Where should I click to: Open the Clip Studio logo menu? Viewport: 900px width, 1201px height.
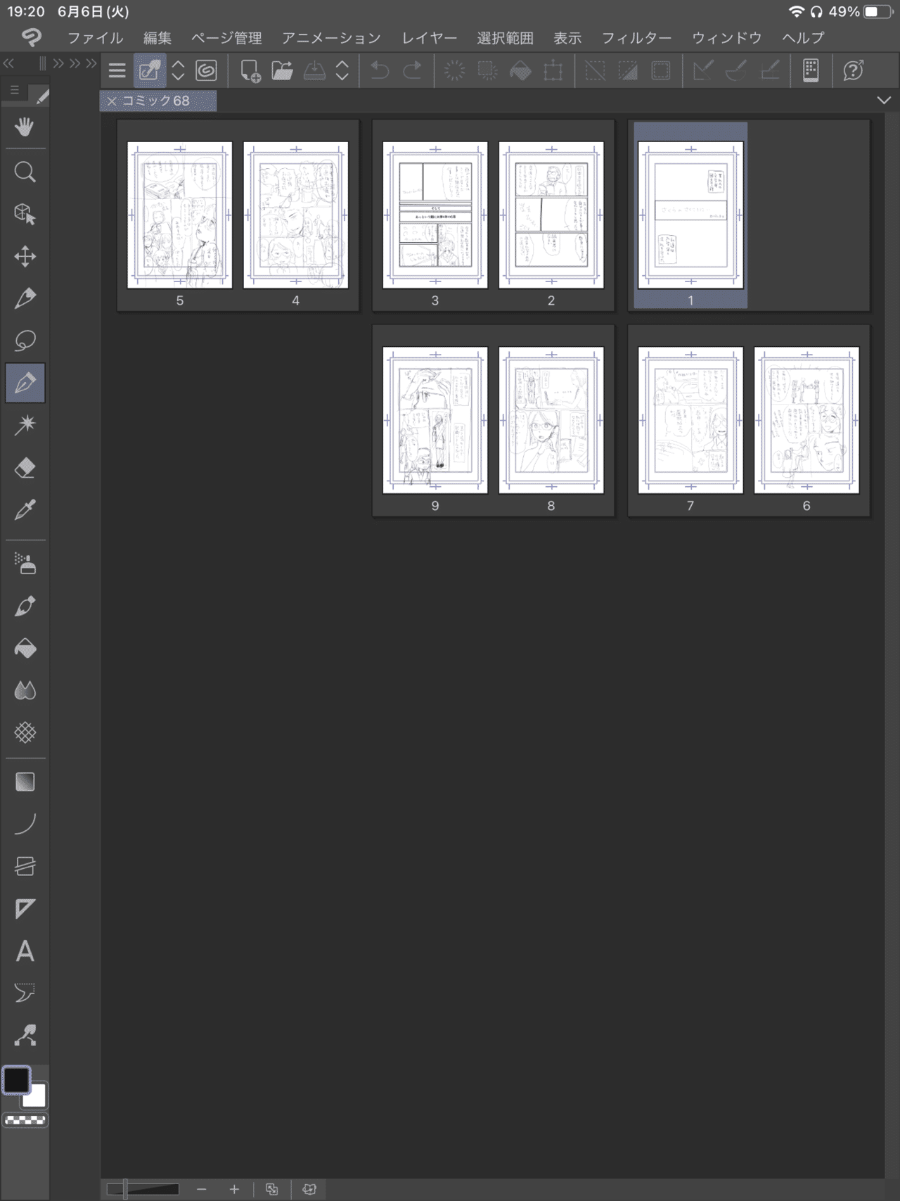31,37
